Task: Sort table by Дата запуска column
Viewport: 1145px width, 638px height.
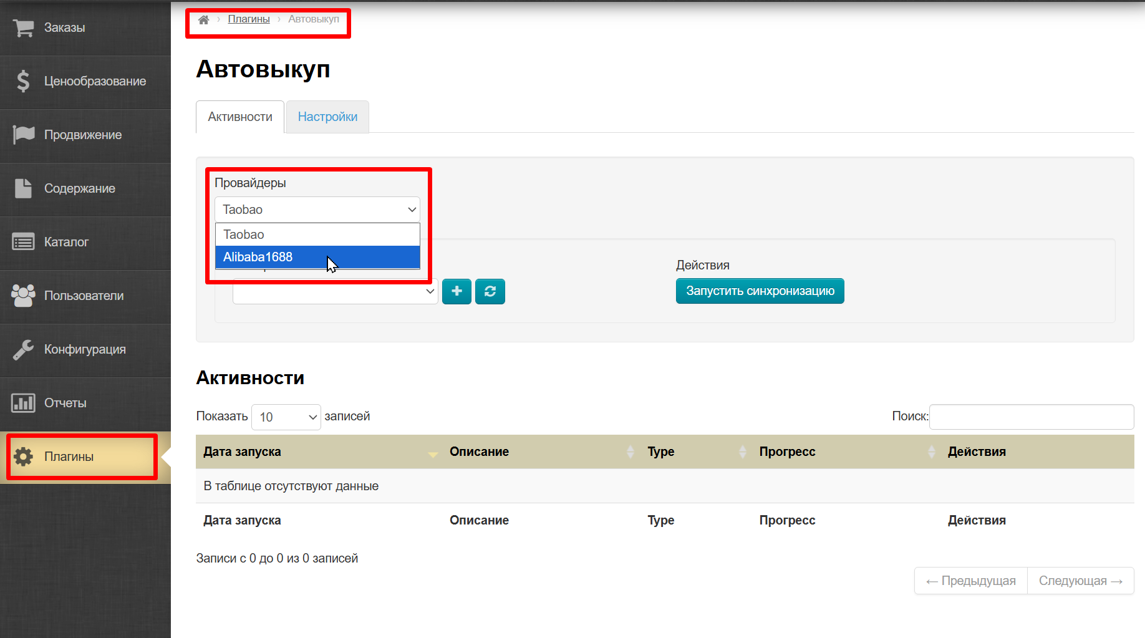Action: pyautogui.click(x=243, y=452)
